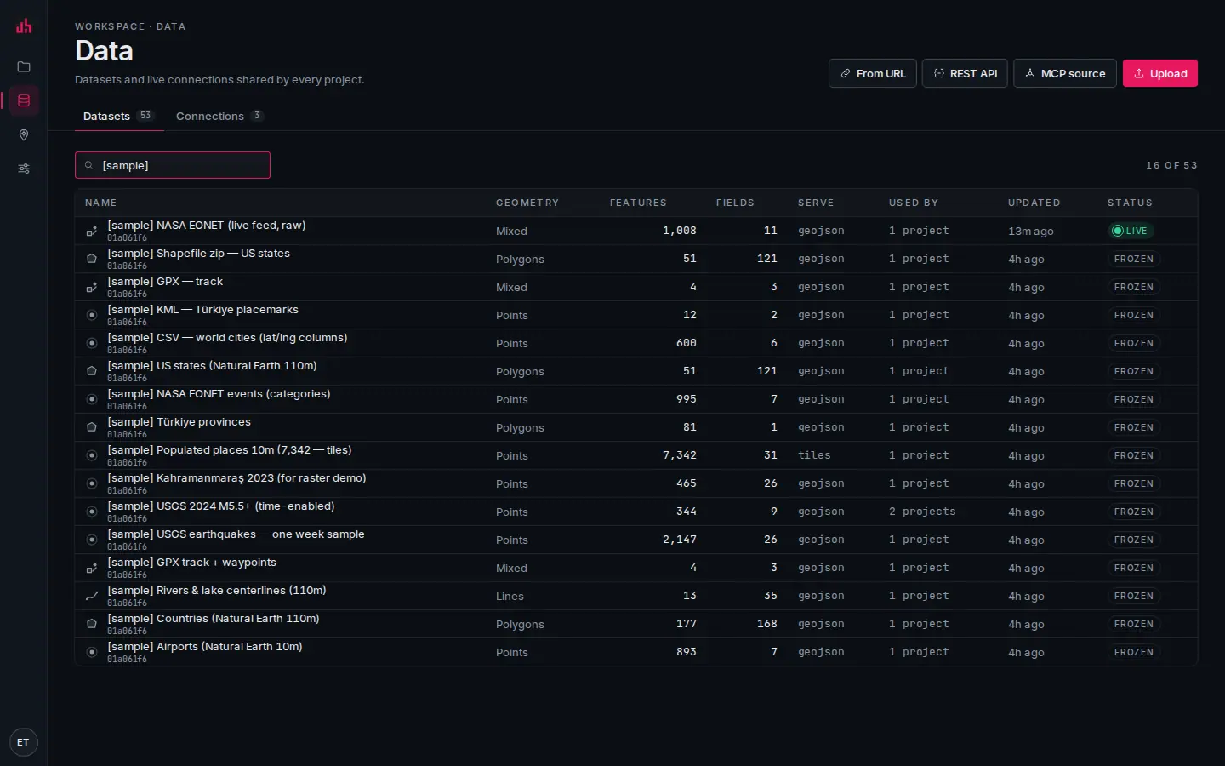The width and height of the screenshot is (1225, 766).
Task: Open '[sample] GPX — track' dataset
Action: [x=165, y=282]
